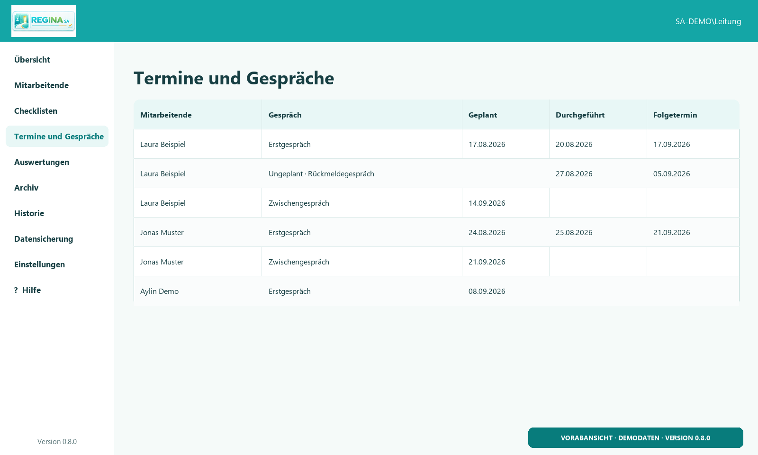This screenshot has height=455, width=758.
Task: Go to Datensicherung
Action: coord(57,239)
